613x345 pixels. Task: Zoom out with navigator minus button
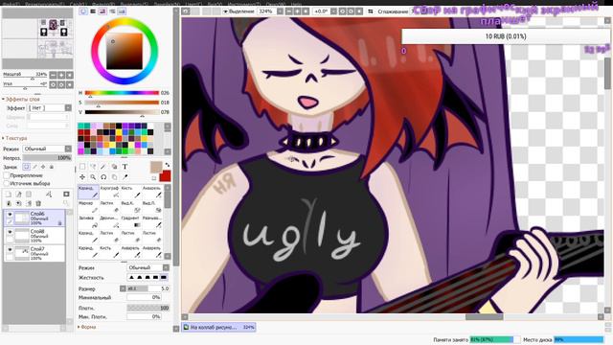tap(53, 75)
